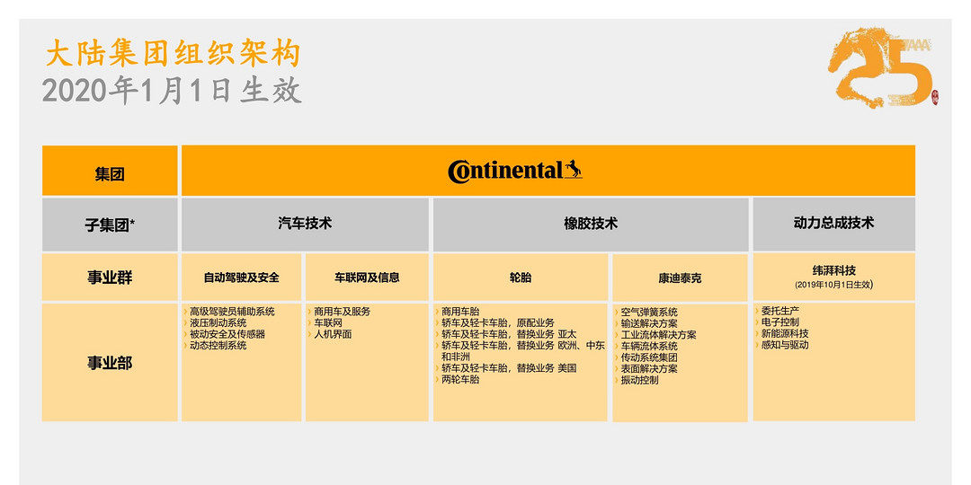
Task: Click the 康迪泰克 business group cell
Action: click(680, 278)
